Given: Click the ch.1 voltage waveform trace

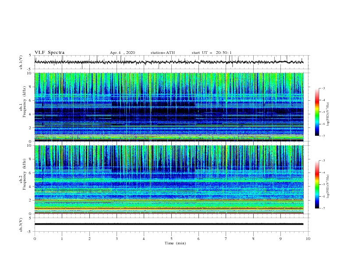Looking at the screenshot, I should pos(169,62).
